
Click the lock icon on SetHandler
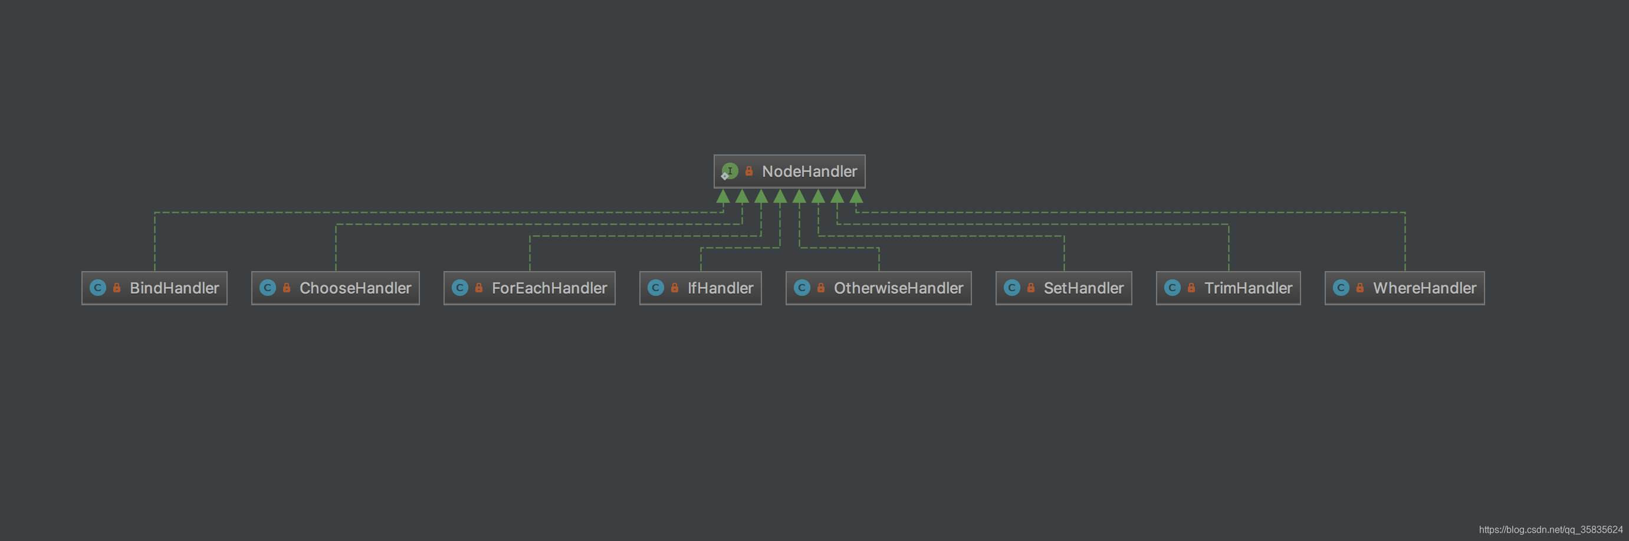pyautogui.click(x=1031, y=288)
